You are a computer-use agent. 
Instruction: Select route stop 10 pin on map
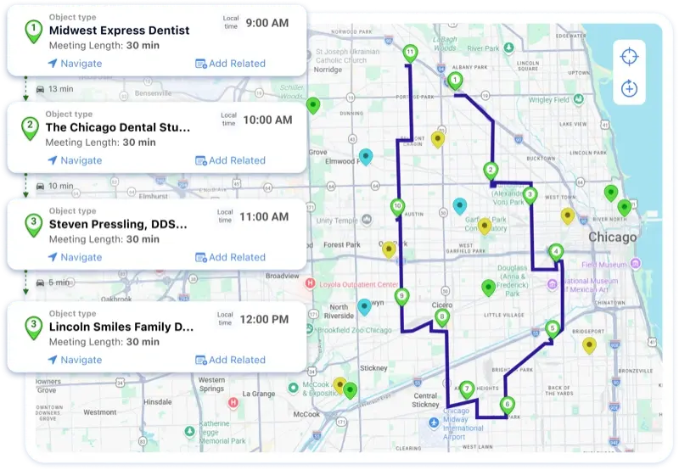[x=397, y=207]
